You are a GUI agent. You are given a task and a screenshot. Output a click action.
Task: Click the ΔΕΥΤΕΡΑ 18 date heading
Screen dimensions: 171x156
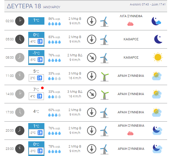pyautogui.click(x=24, y=6)
